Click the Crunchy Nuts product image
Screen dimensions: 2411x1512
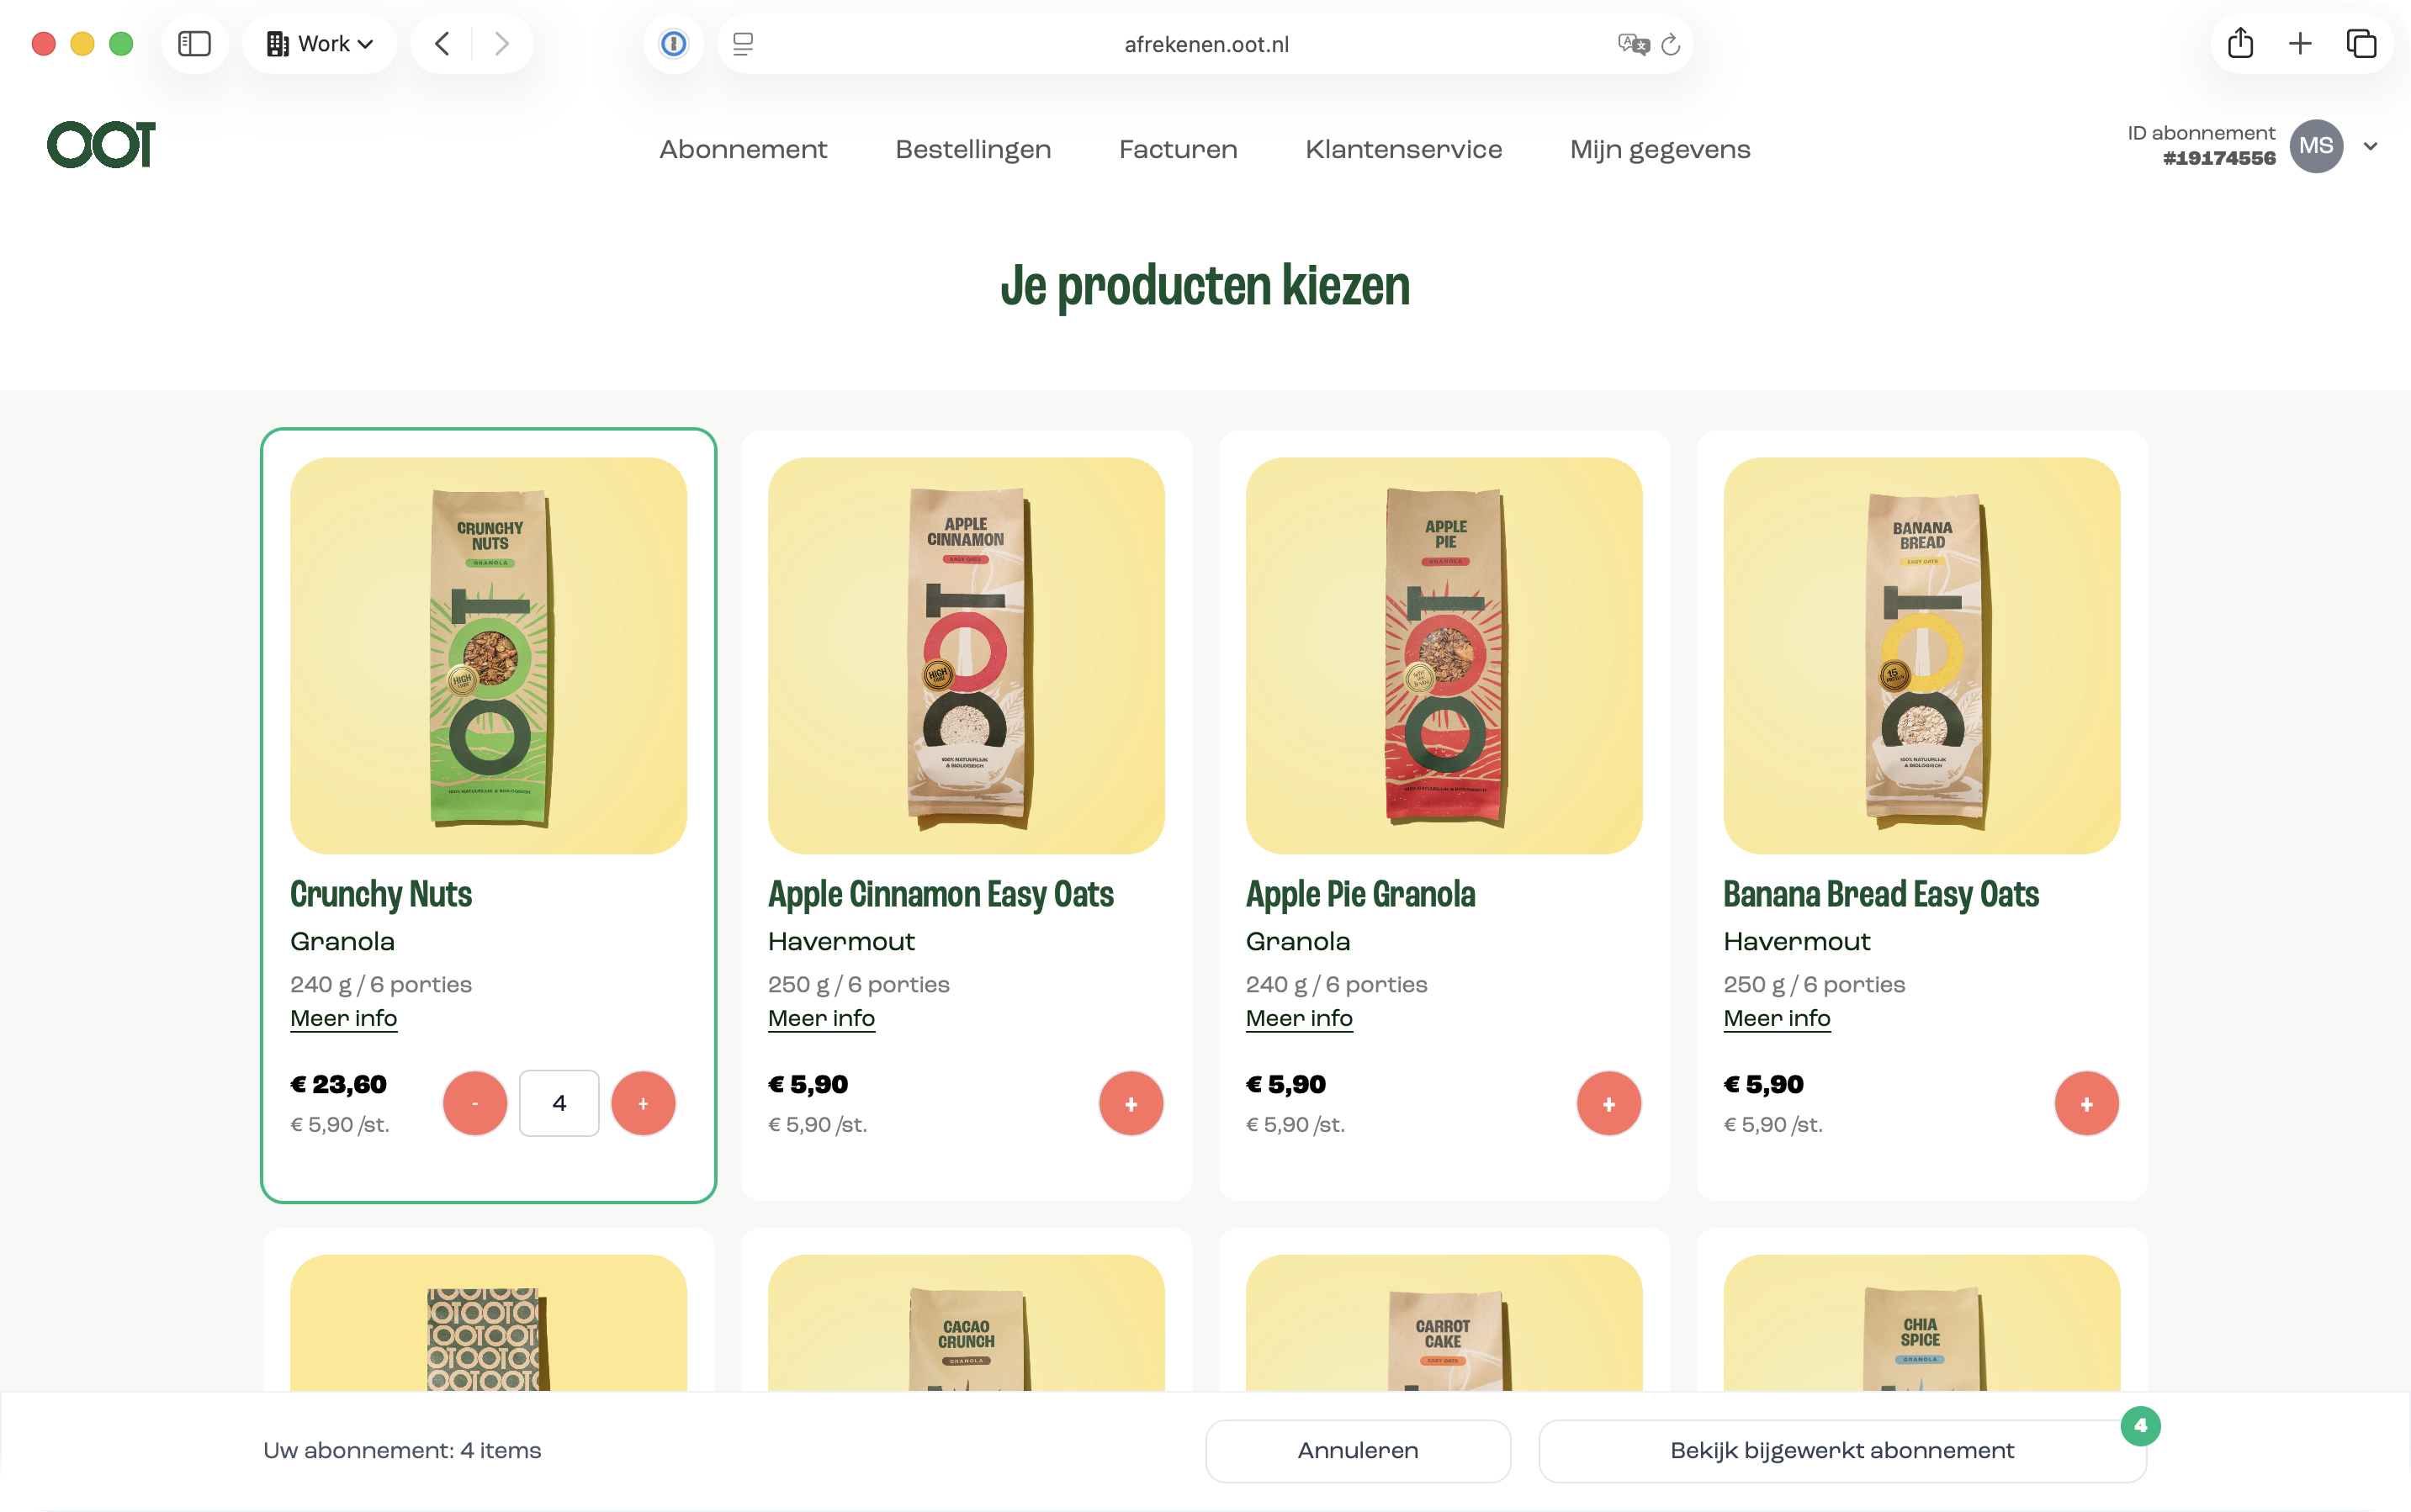488,656
